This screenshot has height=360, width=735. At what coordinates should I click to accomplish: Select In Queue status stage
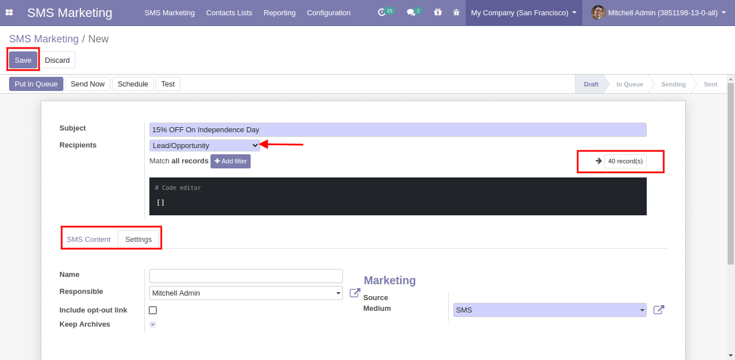[630, 84]
